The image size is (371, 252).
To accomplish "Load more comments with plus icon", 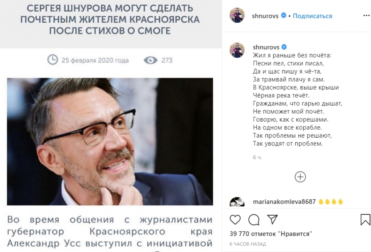I will (x=300, y=177).
